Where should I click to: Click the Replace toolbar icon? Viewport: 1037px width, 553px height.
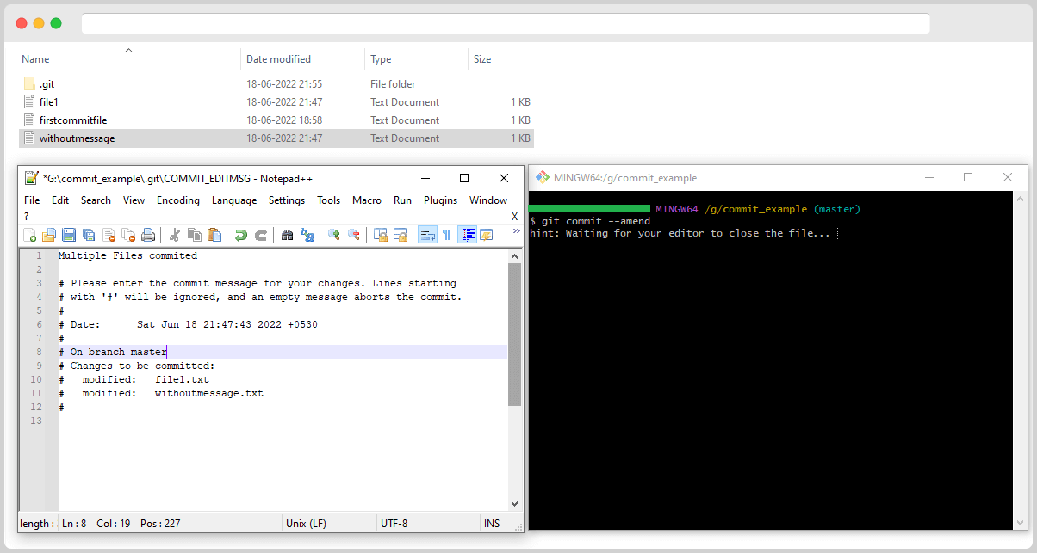click(307, 235)
